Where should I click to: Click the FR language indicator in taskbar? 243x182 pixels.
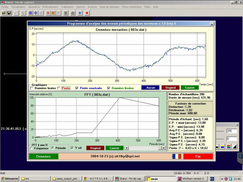click(x=212, y=179)
